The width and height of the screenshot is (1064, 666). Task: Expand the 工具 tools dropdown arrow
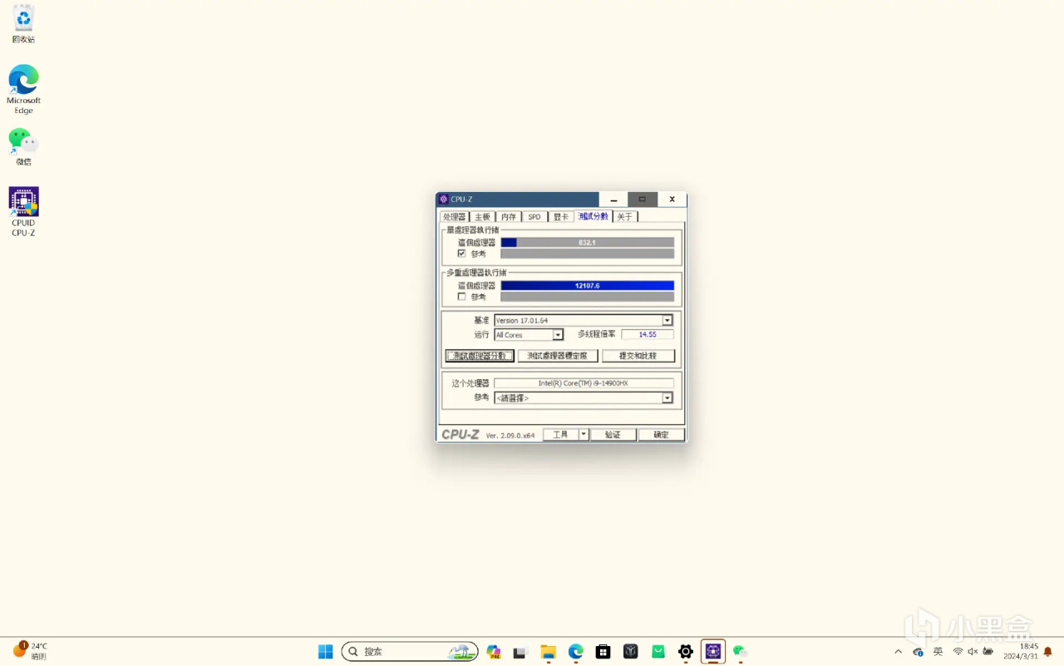584,435
